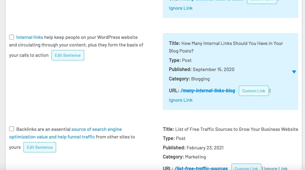Open the suggestion dropdown arrow in the Internal Links card
The image size is (305, 170).
click(x=294, y=72)
